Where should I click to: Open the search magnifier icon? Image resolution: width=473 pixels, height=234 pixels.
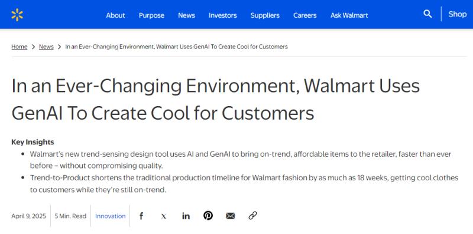(x=427, y=14)
